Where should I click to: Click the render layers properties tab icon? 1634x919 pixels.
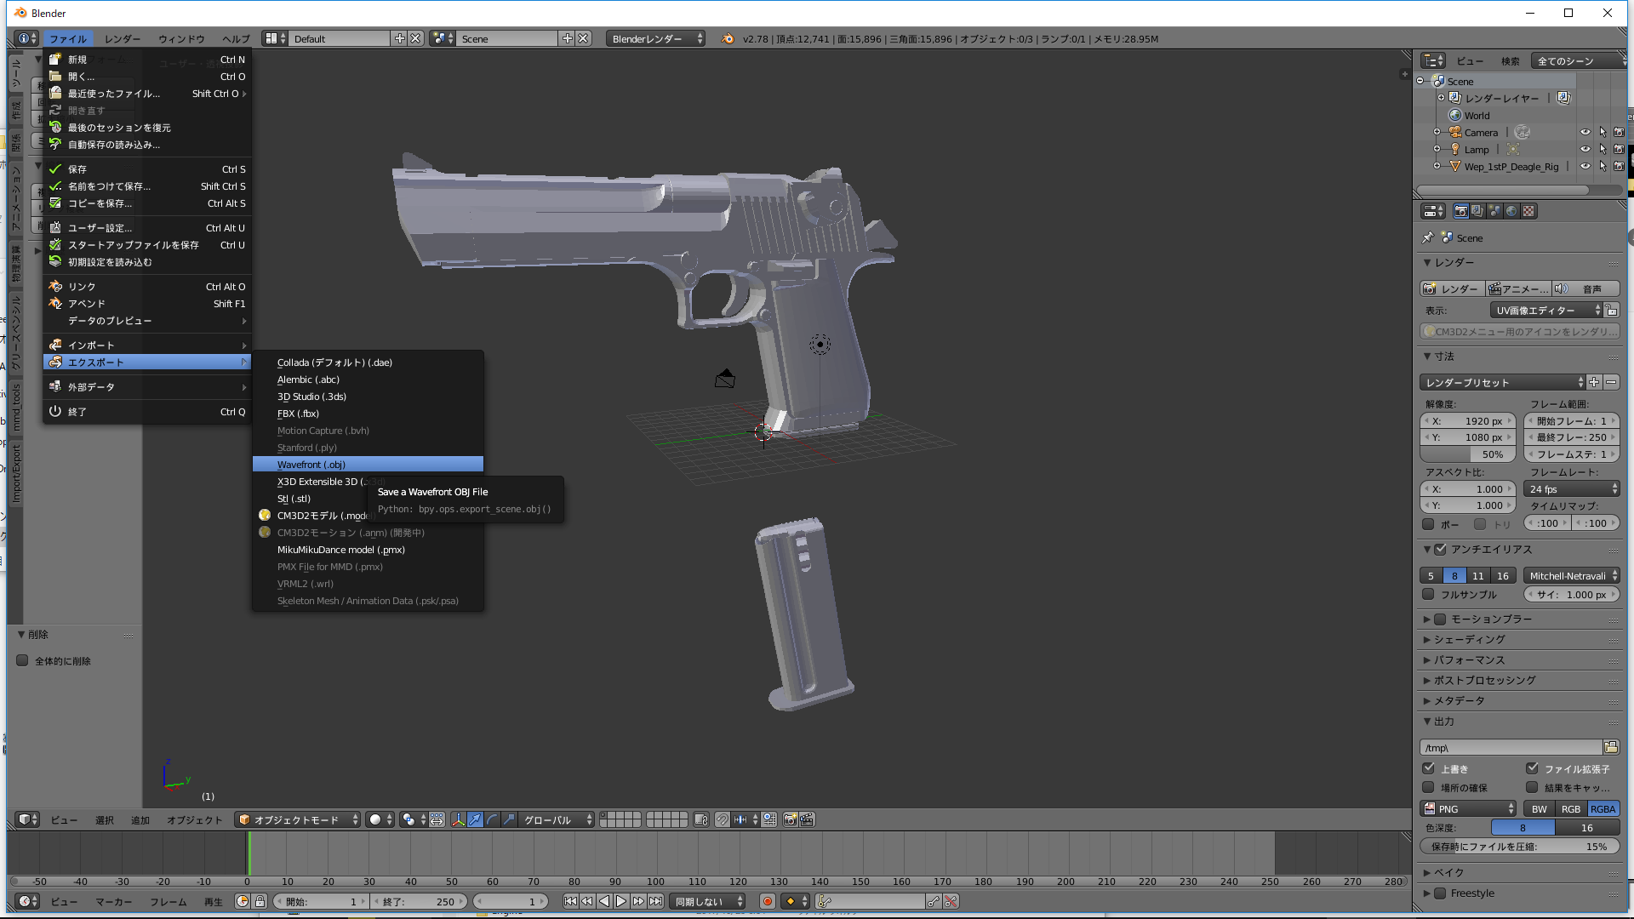[1477, 211]
